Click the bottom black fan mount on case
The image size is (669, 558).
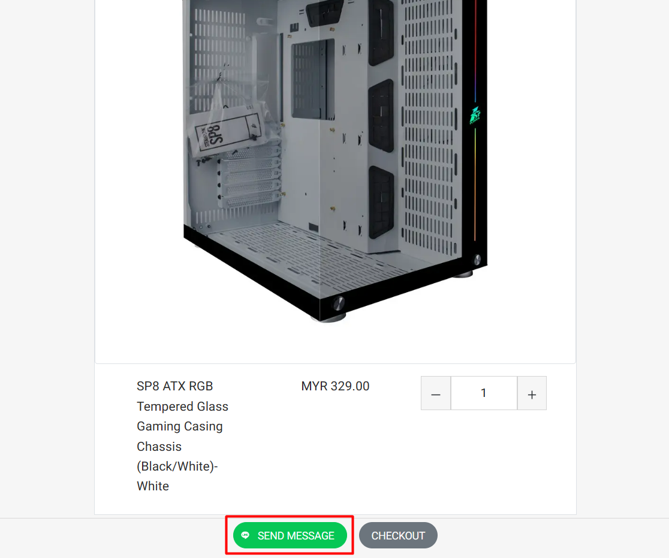381,202
